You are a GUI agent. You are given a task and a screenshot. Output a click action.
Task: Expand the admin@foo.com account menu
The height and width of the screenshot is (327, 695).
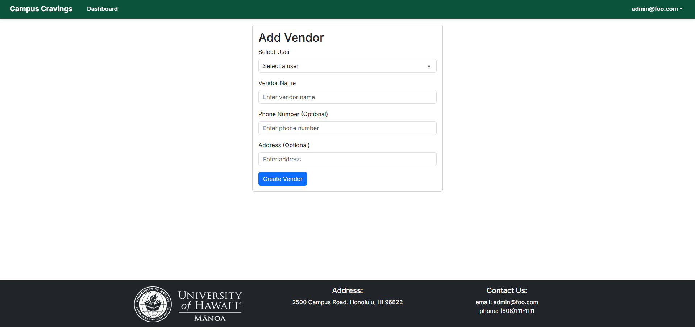(x=656, y=9)
